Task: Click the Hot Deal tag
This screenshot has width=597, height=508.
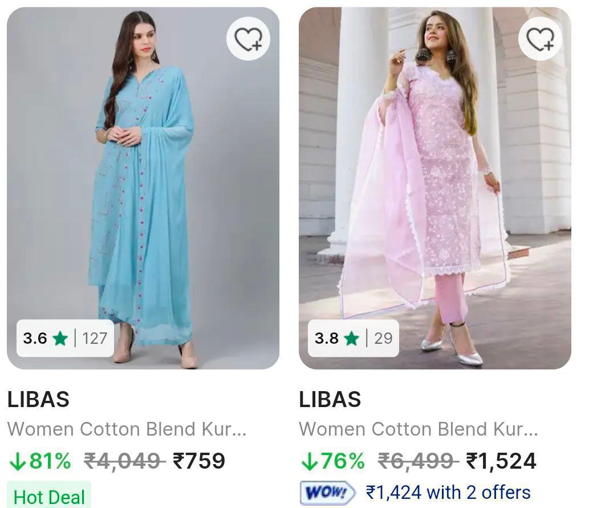Action: pyautogui.click(x=49, y=497)
